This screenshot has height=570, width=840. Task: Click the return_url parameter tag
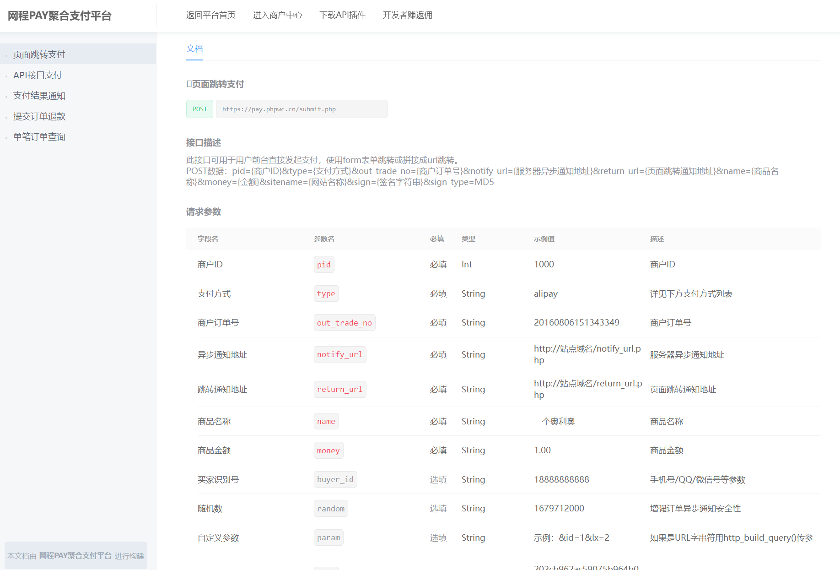(x=339, y=390)
